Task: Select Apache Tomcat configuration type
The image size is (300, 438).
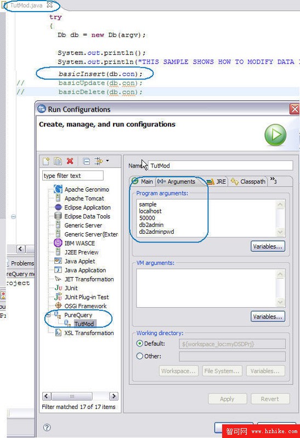Action: click(x=84, y=198)
